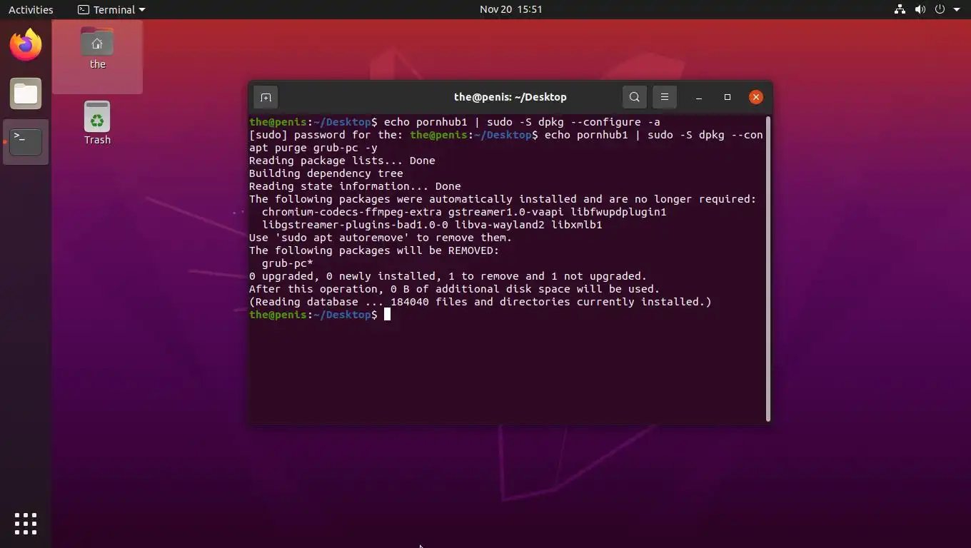Open Files manager from the dock
This screenshot has width=971, height=548.
pyautogui.click(x=26, y=93)
